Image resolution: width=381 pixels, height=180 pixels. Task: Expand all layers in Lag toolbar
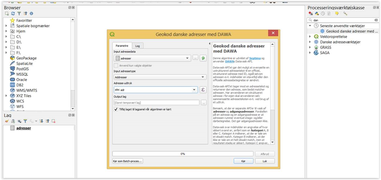(41, 121)
